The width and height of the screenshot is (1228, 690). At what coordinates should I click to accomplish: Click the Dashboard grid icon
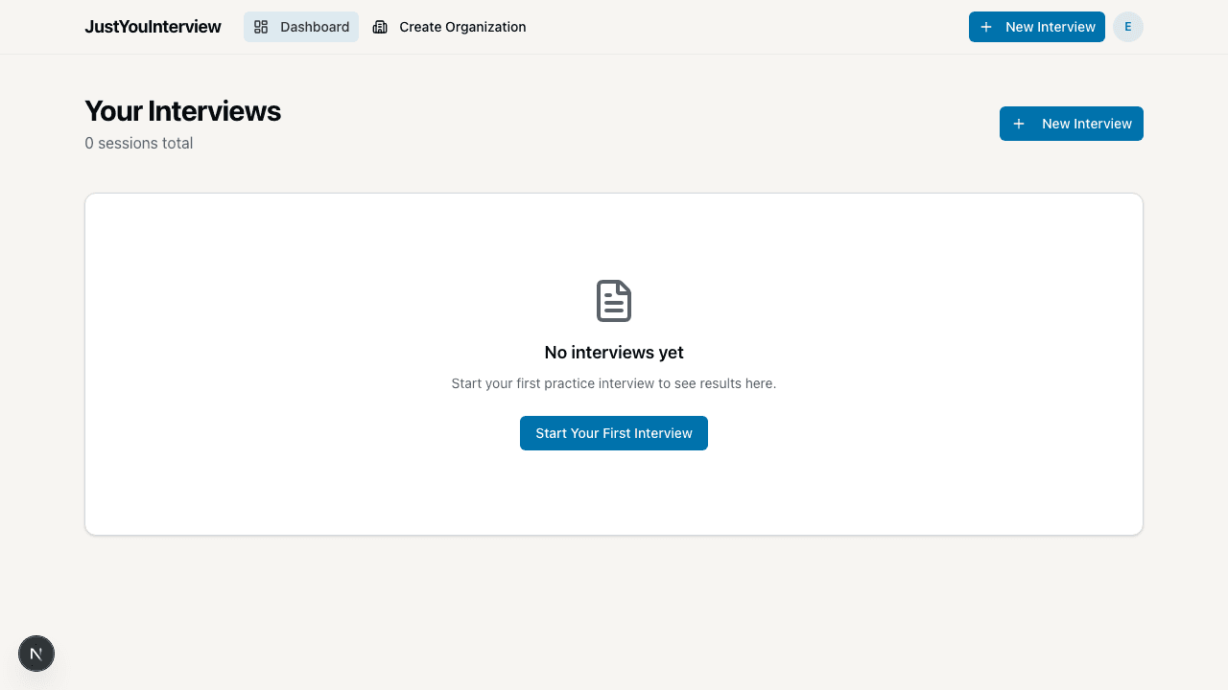pos(261,27)
